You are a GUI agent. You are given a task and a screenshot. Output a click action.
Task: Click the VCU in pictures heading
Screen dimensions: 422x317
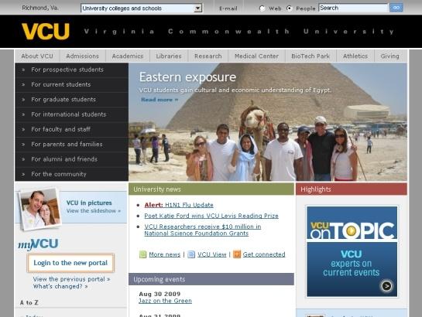(89, 203)
